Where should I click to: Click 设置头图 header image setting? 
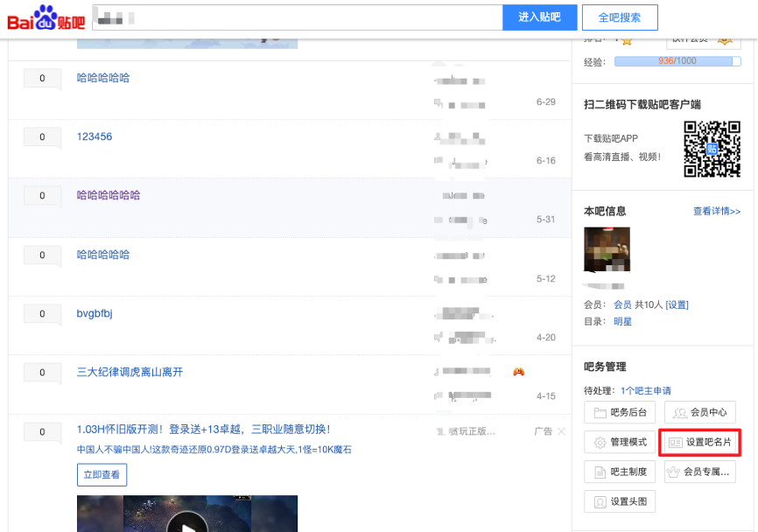tap(620, 502)
